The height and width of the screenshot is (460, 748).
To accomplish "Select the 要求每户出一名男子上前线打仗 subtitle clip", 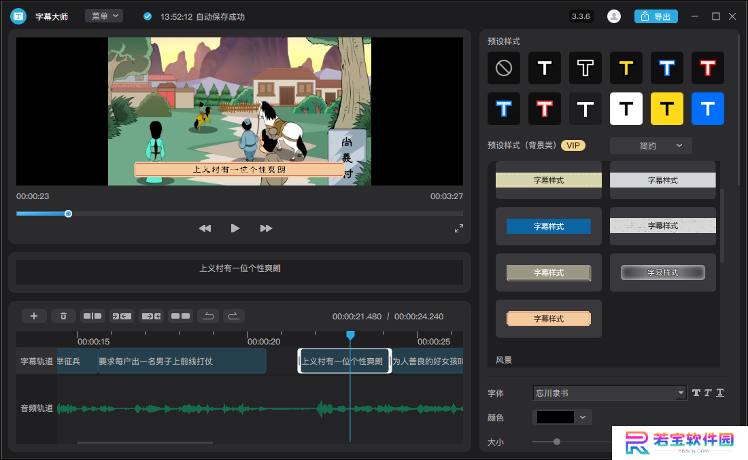I will 182,361.
